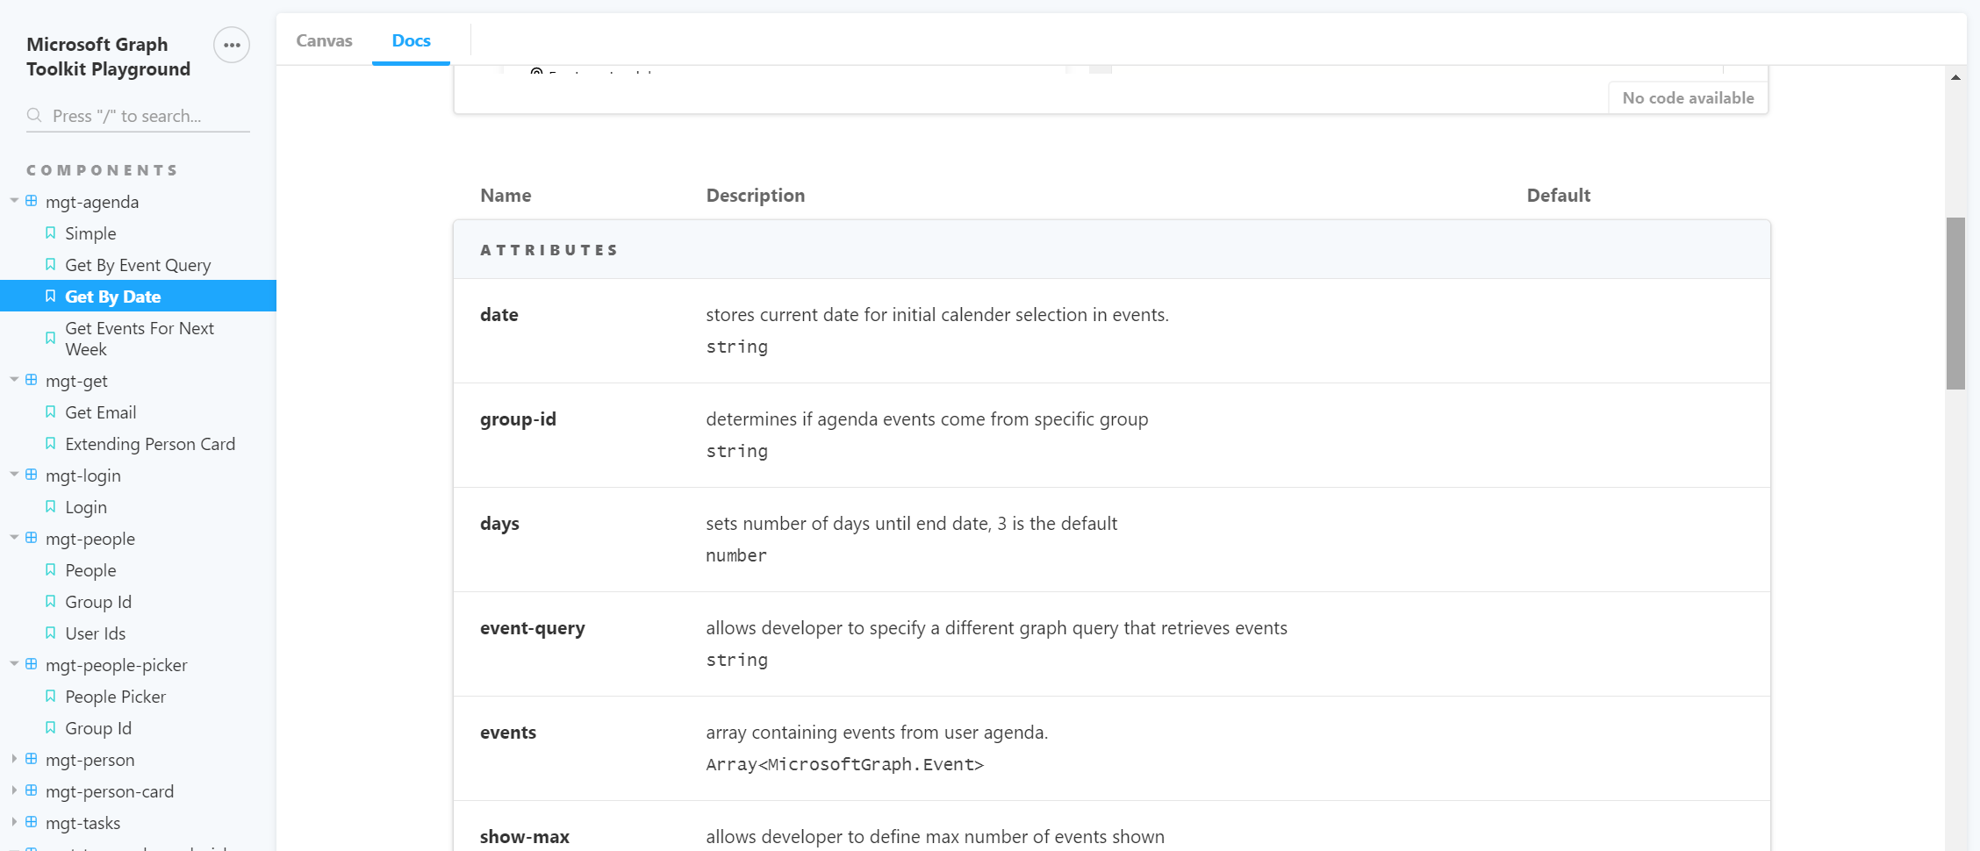1980x851 pixels.
Task: Switch to the Canvas tab
Action: click(324, 40)
